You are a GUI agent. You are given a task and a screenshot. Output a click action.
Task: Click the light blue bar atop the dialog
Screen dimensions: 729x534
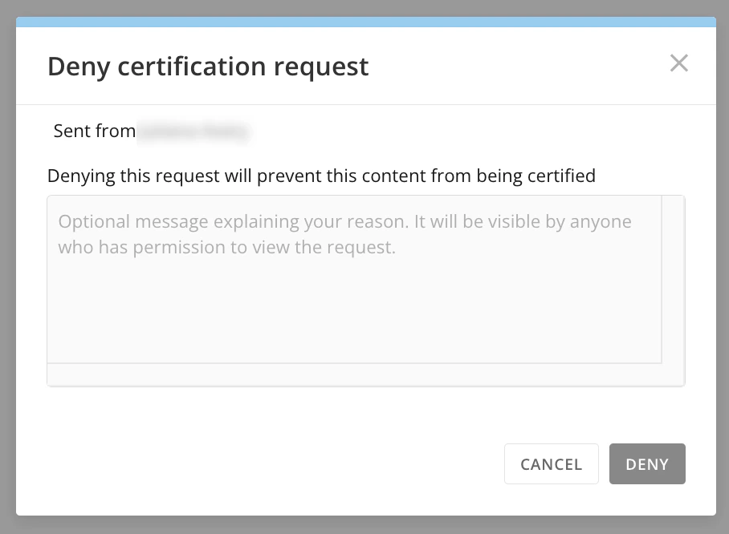click(x=366, y=22)
